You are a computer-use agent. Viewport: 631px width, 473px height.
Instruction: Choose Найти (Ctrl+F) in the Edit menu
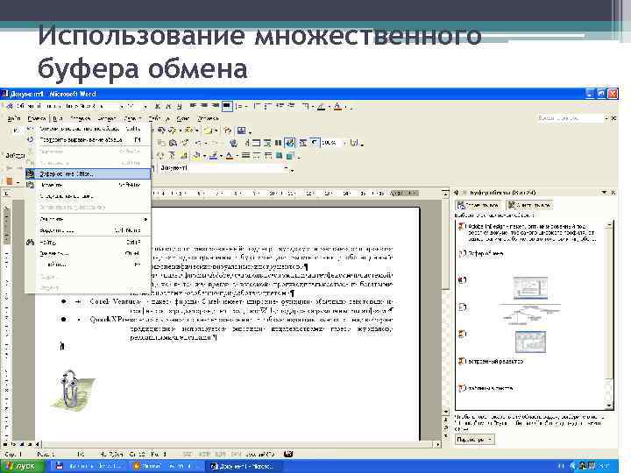88,242
